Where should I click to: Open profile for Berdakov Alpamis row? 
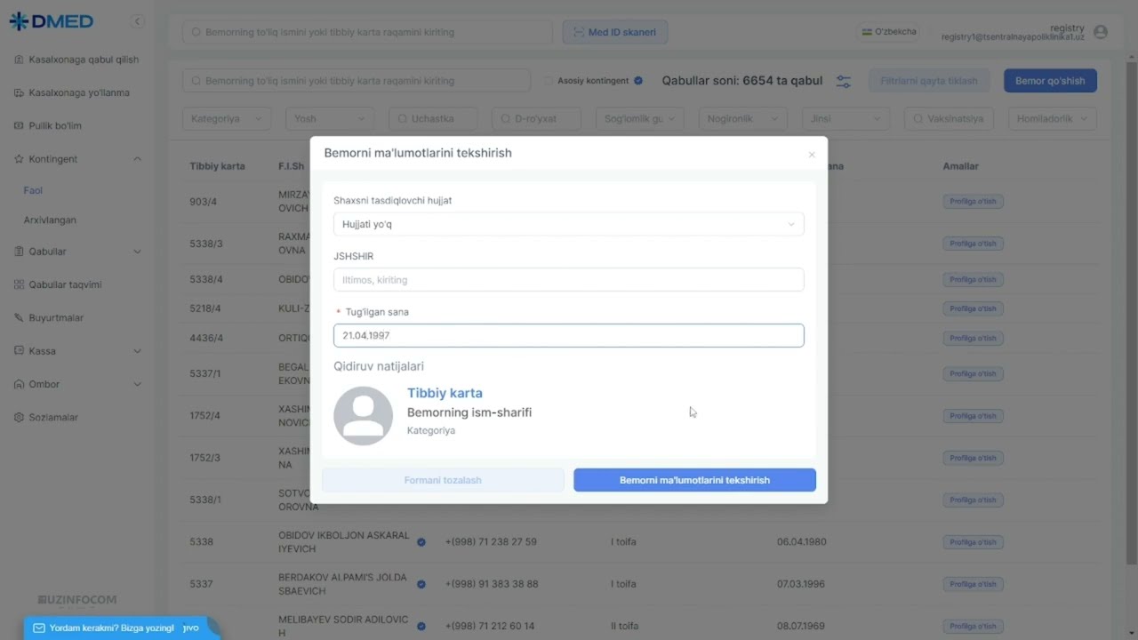974,584
